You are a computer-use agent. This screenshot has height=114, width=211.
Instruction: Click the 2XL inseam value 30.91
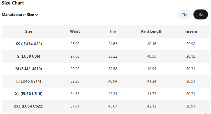[x=190, y=106]
